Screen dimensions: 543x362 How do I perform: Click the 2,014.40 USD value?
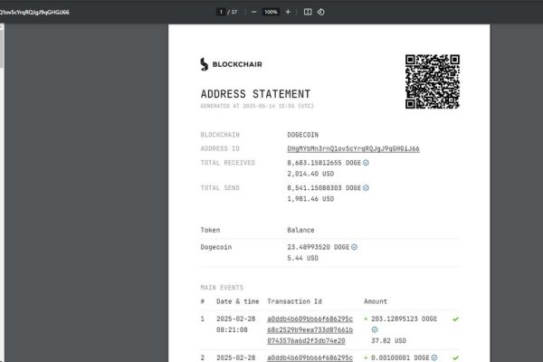tap(310, 174)
